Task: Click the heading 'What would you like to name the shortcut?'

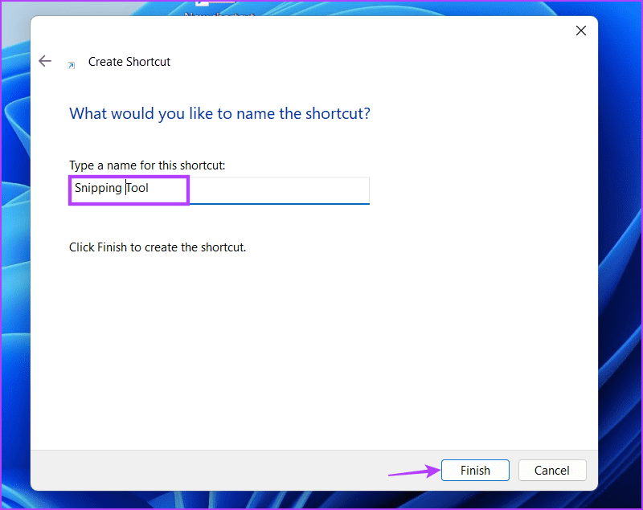Action: 219,114
